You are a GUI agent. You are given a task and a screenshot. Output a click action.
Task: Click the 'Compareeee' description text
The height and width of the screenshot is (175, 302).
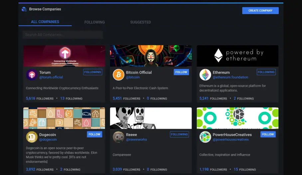tap(122, 155)
